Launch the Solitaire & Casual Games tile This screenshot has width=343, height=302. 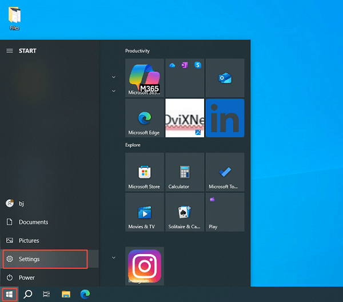click(185, 212)
